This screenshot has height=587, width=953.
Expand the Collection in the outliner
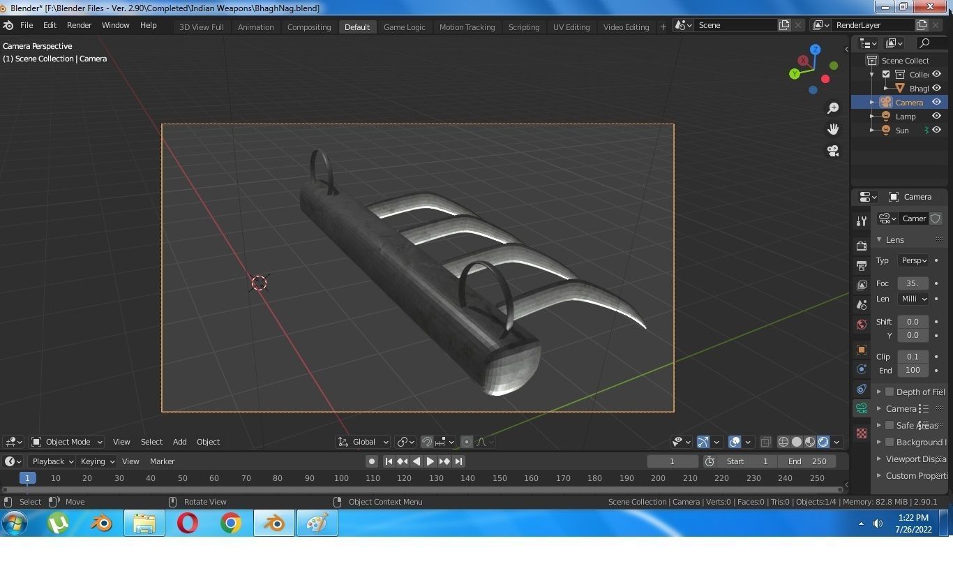tap(871, 74)
